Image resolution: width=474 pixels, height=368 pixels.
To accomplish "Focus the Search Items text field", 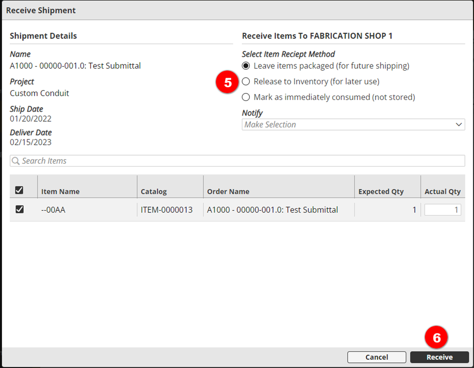I will 237,161.
